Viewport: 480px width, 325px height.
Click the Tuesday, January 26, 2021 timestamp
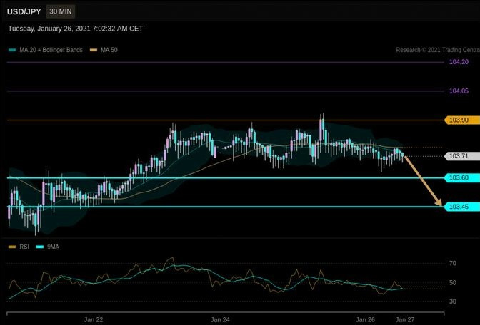pos(75,29)
